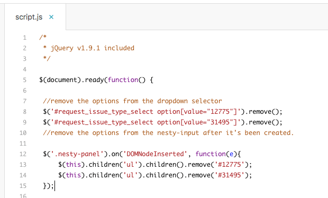The height and width of the screenshot is (198, 328).
Task: Click line number 2 in the gutter
Action: click(25, 48)
